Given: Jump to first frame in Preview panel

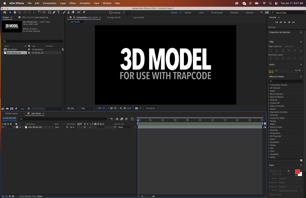Looking at the screenshot, I should point(276,22).
